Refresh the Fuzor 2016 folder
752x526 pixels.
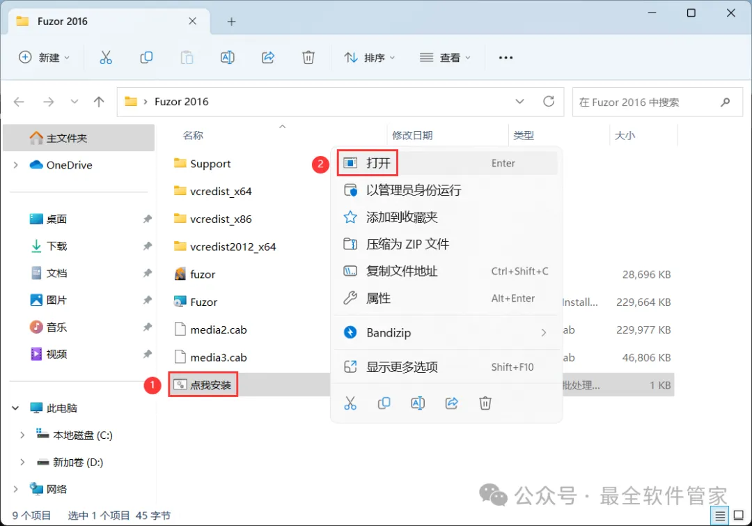(549, 101)
